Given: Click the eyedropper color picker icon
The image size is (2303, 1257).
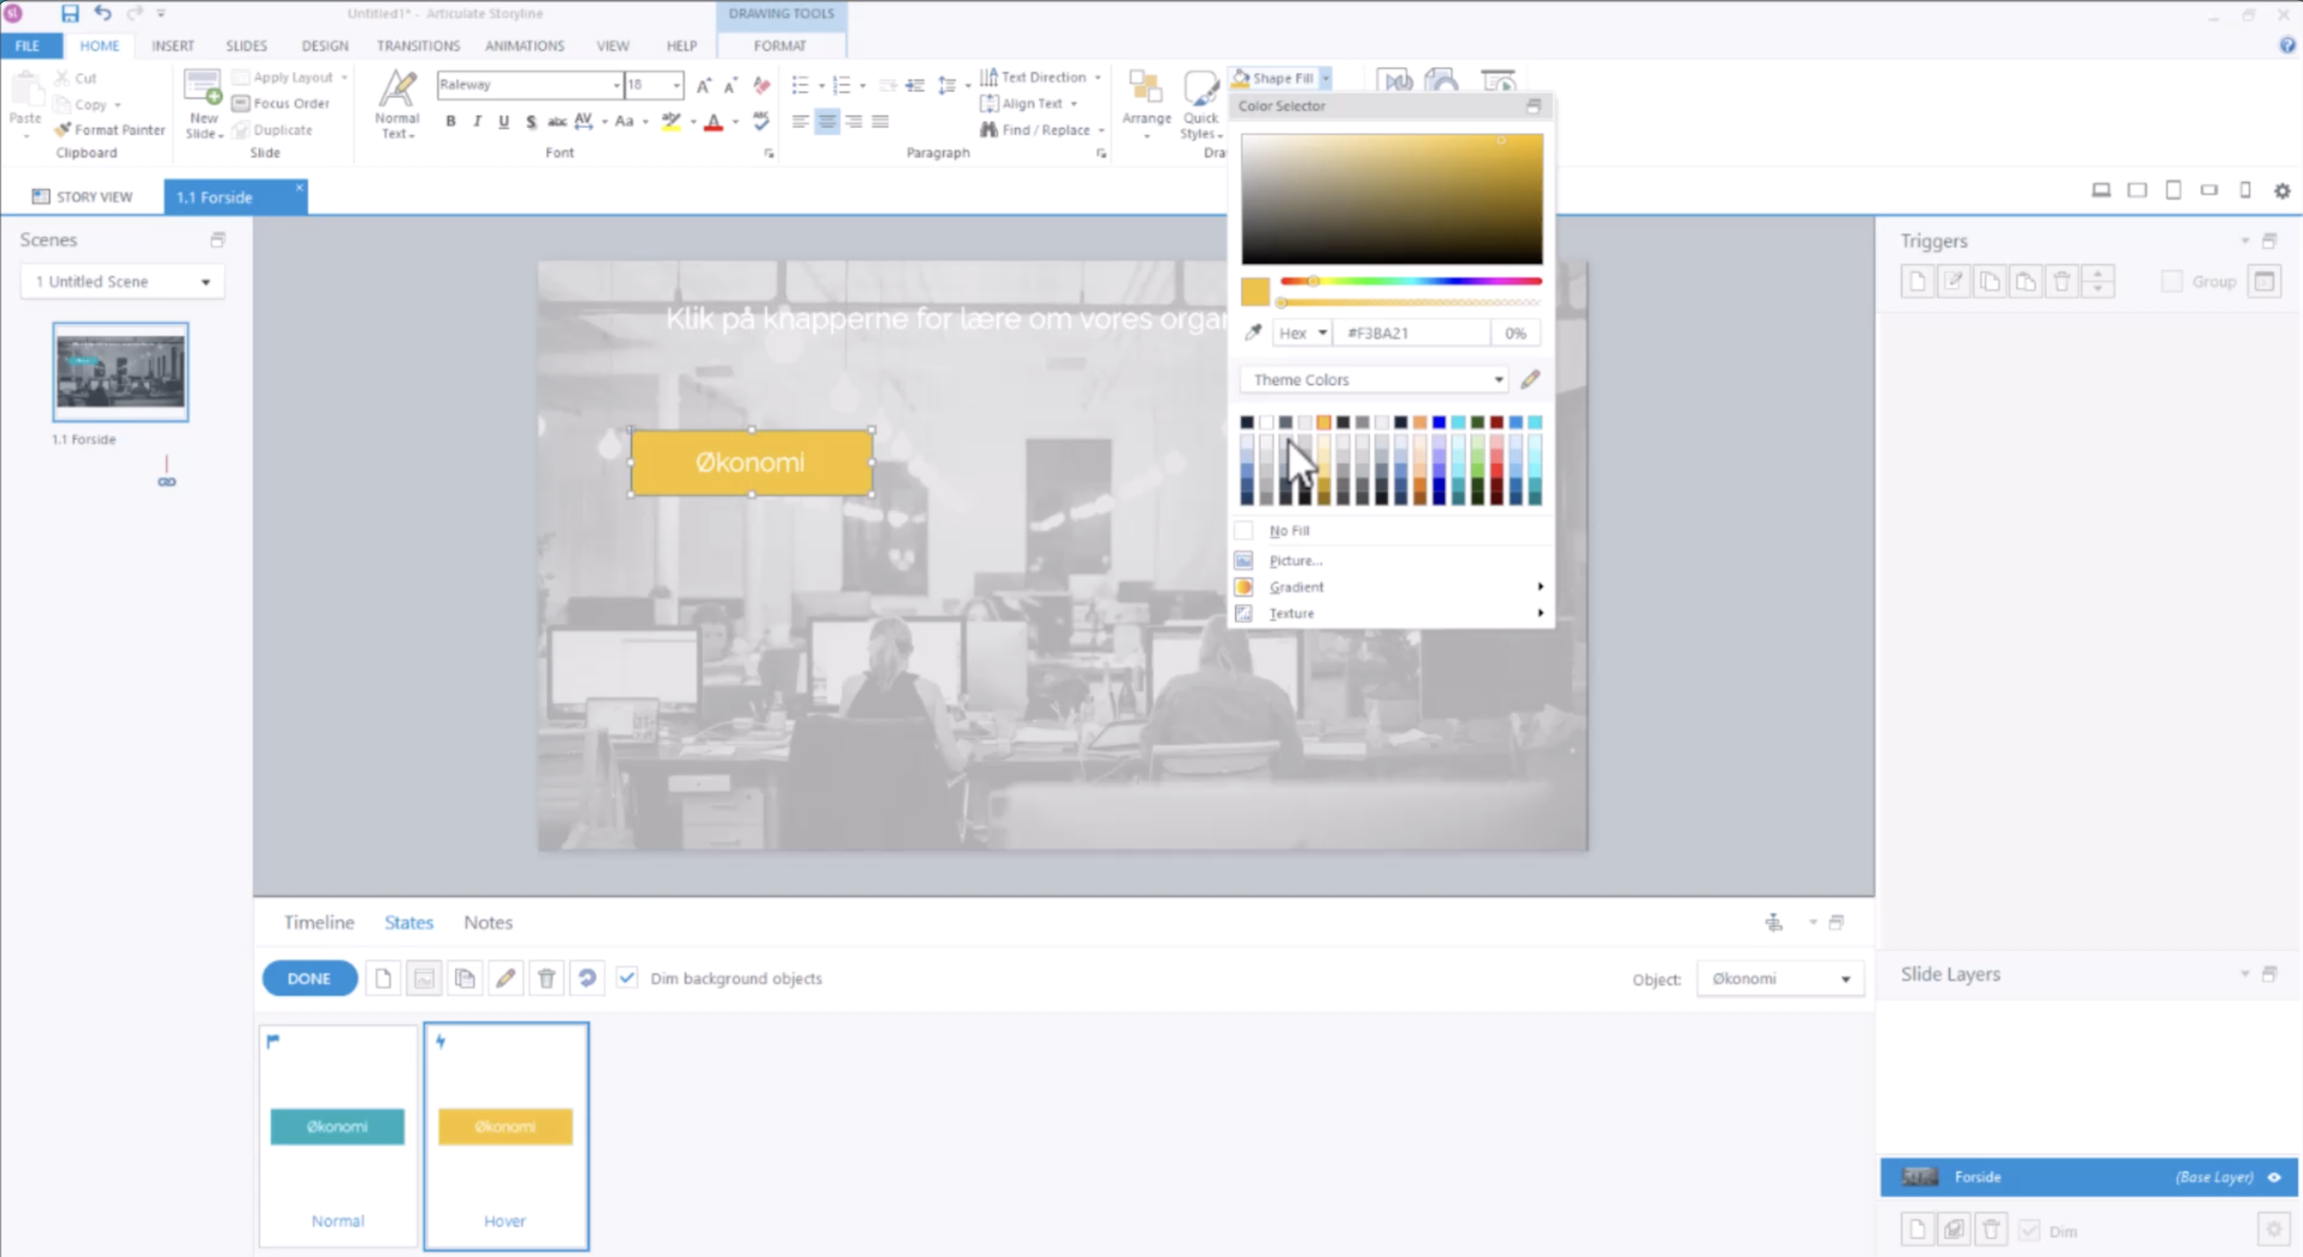Looking at the screenshot, I should click(x=1252, y=333).
